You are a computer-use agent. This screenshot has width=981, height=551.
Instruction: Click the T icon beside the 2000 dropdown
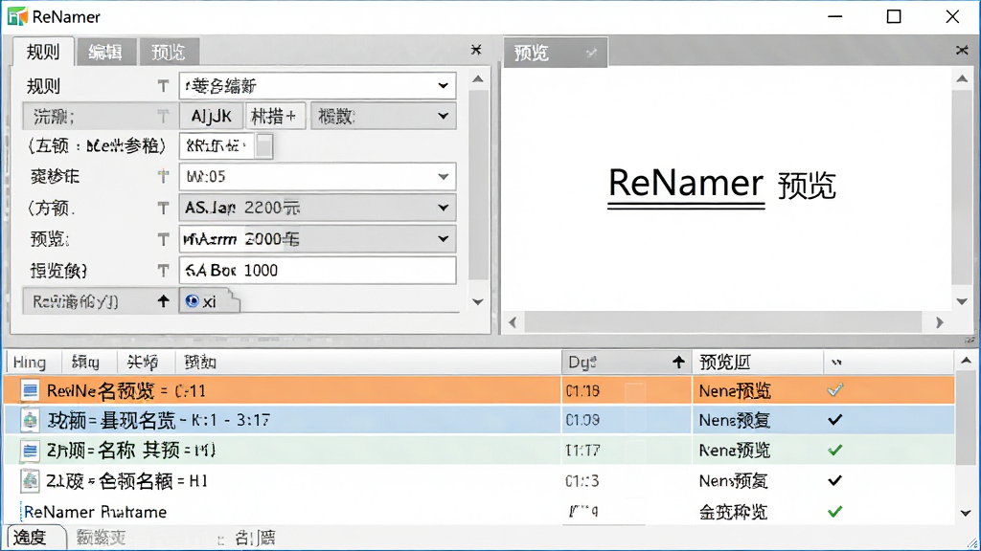(x=163, y=239)
